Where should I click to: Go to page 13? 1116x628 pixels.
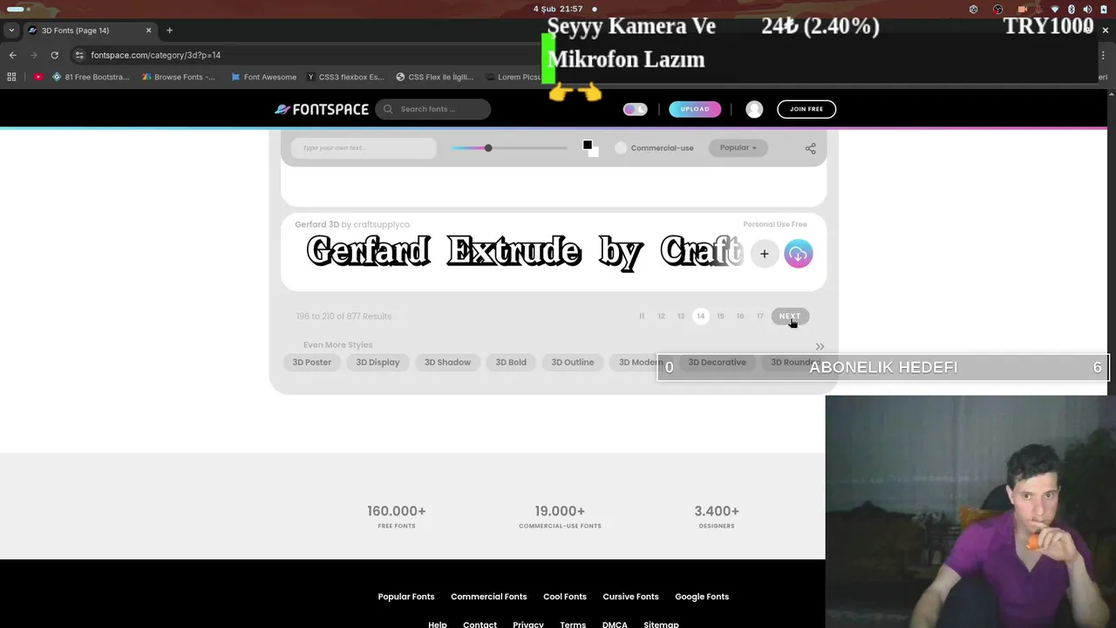(x=681, y=316)
